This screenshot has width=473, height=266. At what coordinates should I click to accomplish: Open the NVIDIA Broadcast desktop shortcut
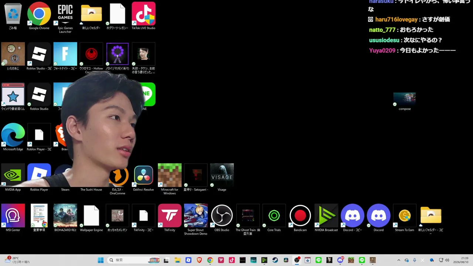(x=326, y=218)
